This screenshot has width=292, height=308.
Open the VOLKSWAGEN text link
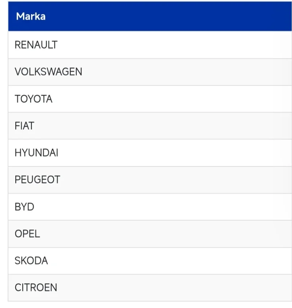(48, 72)
